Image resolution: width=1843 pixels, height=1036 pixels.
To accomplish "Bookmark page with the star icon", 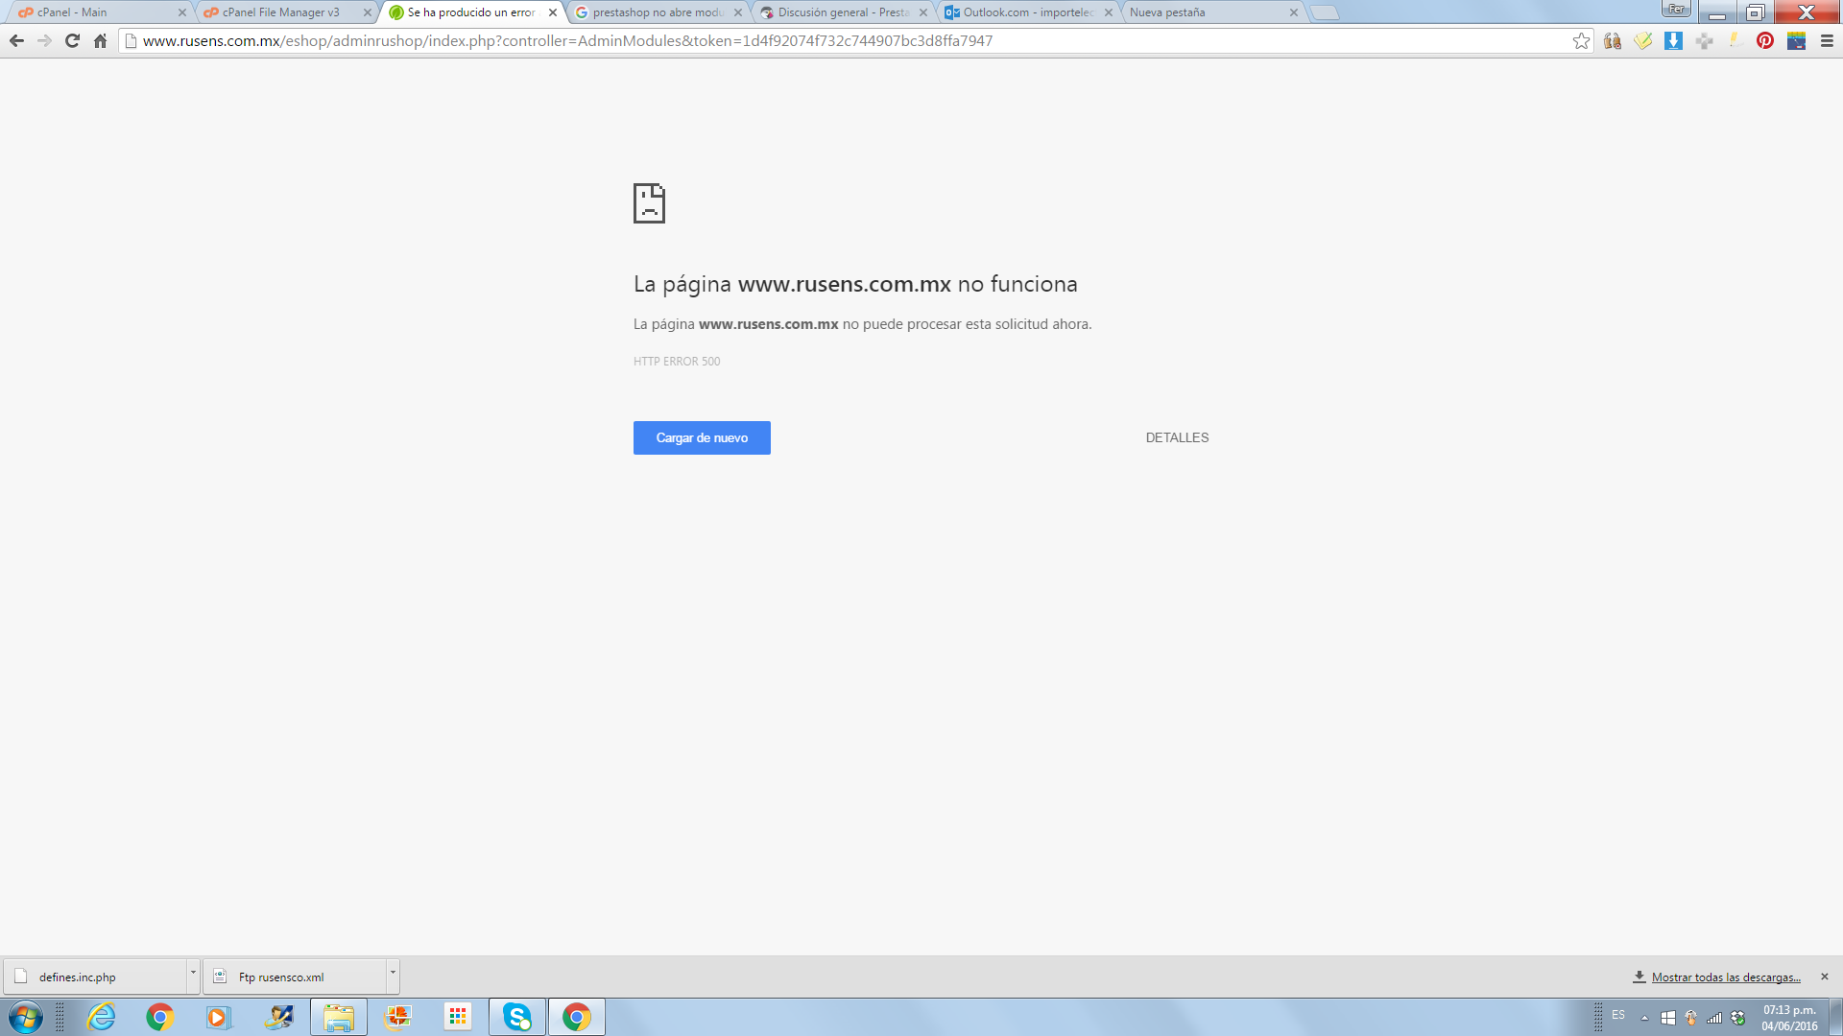I will click(1581, 40).
